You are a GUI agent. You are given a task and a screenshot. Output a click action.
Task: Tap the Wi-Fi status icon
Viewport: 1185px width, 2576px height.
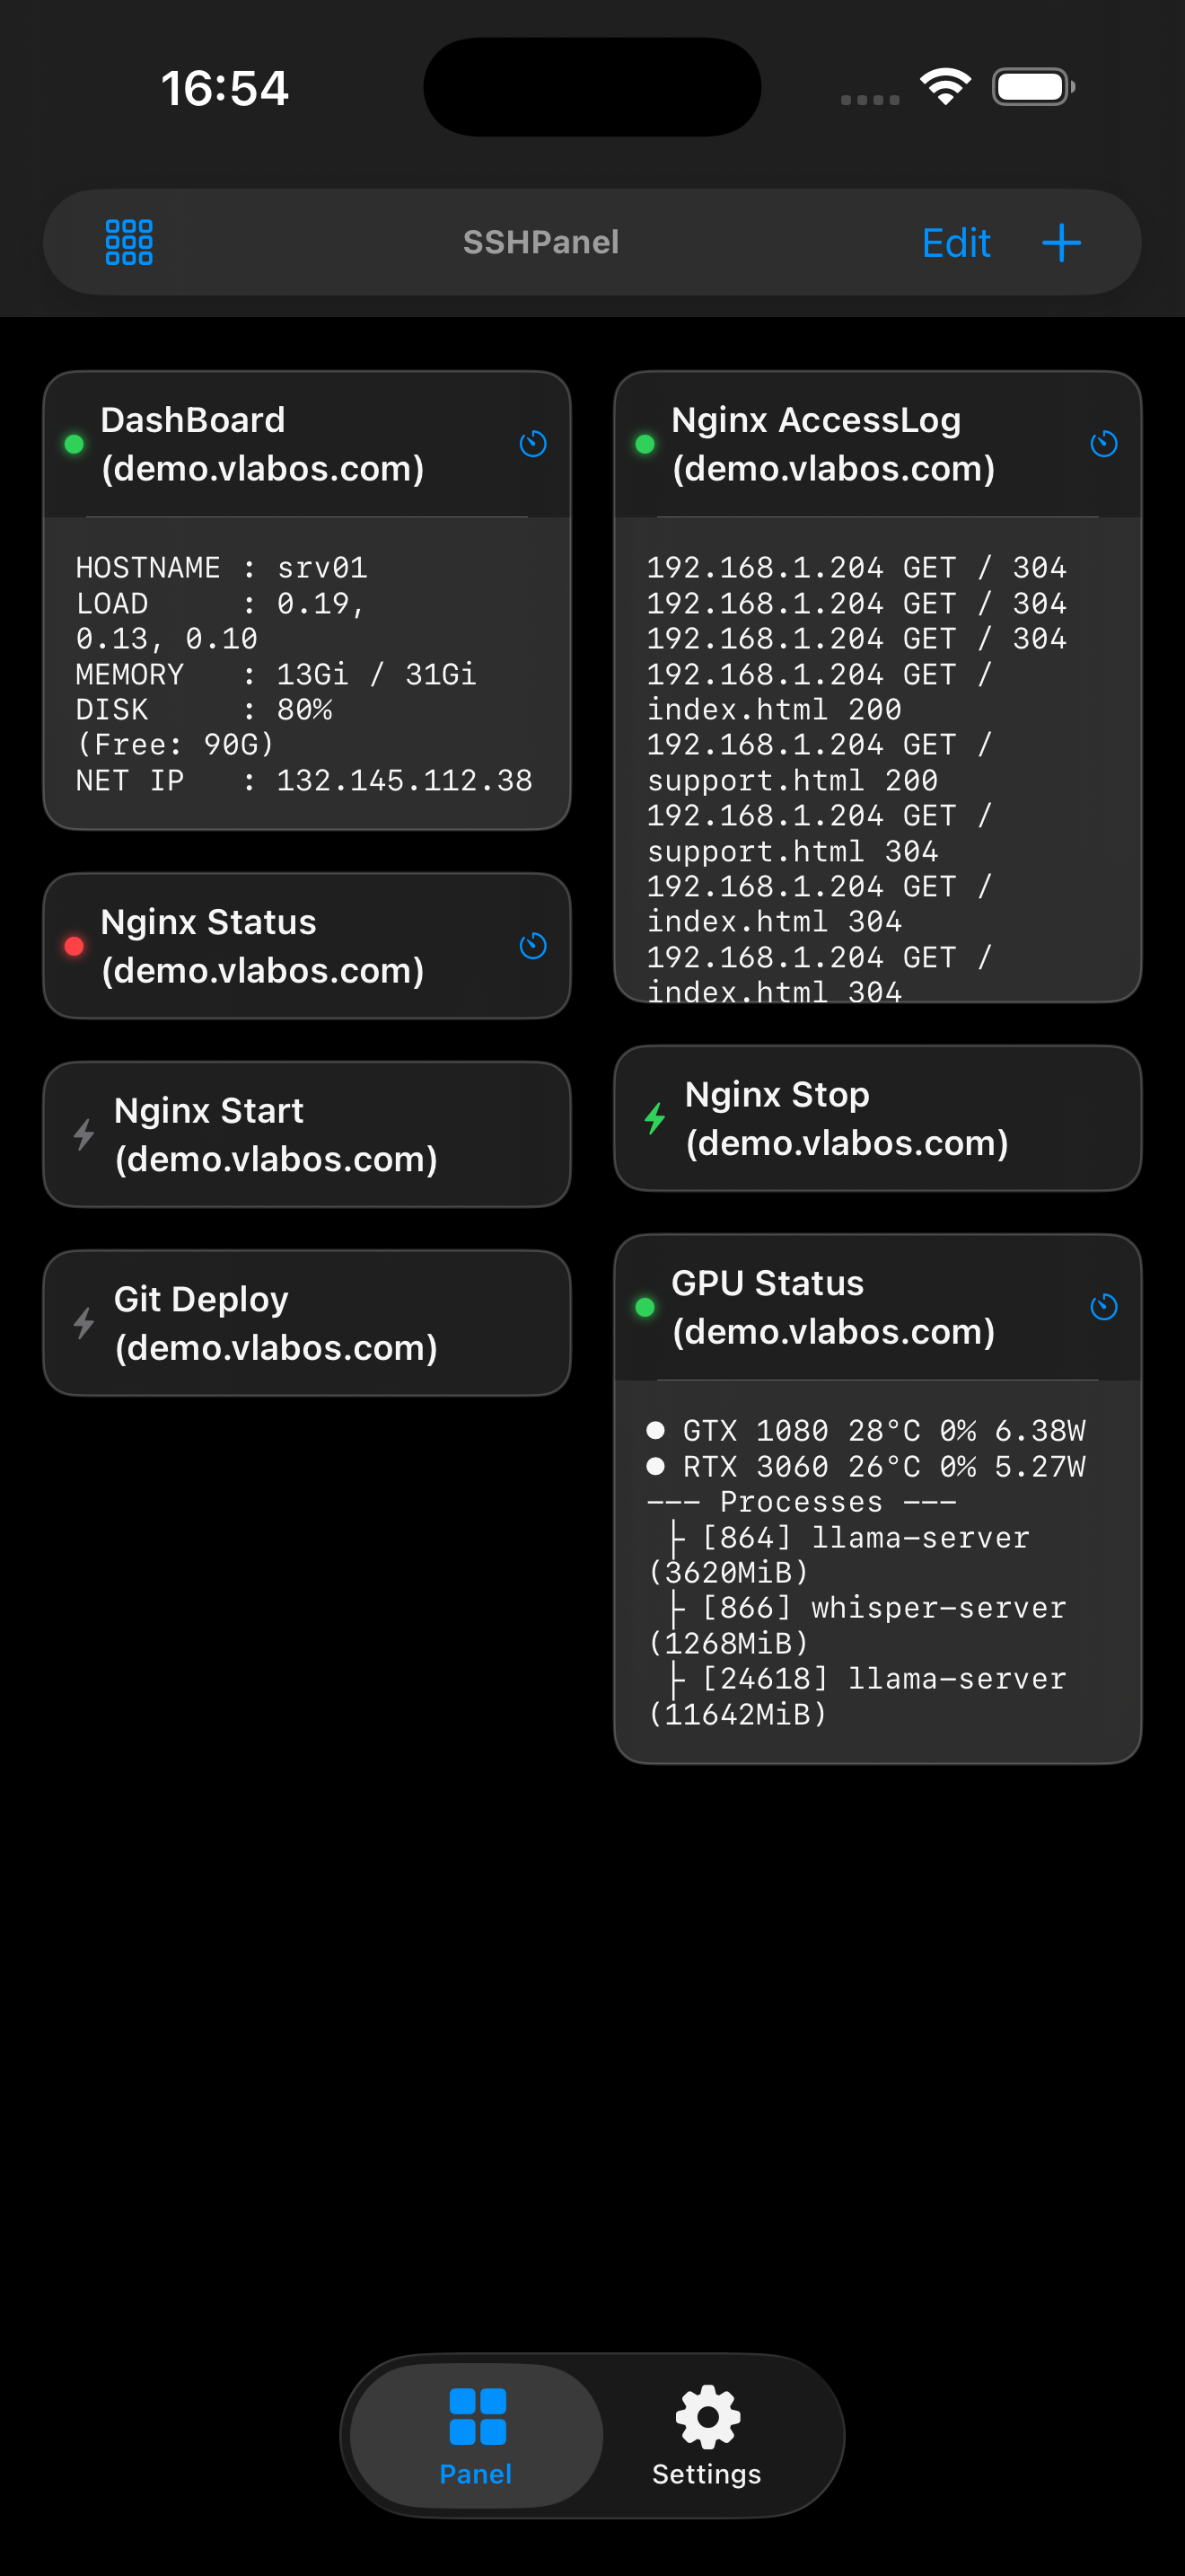point(945,87)
